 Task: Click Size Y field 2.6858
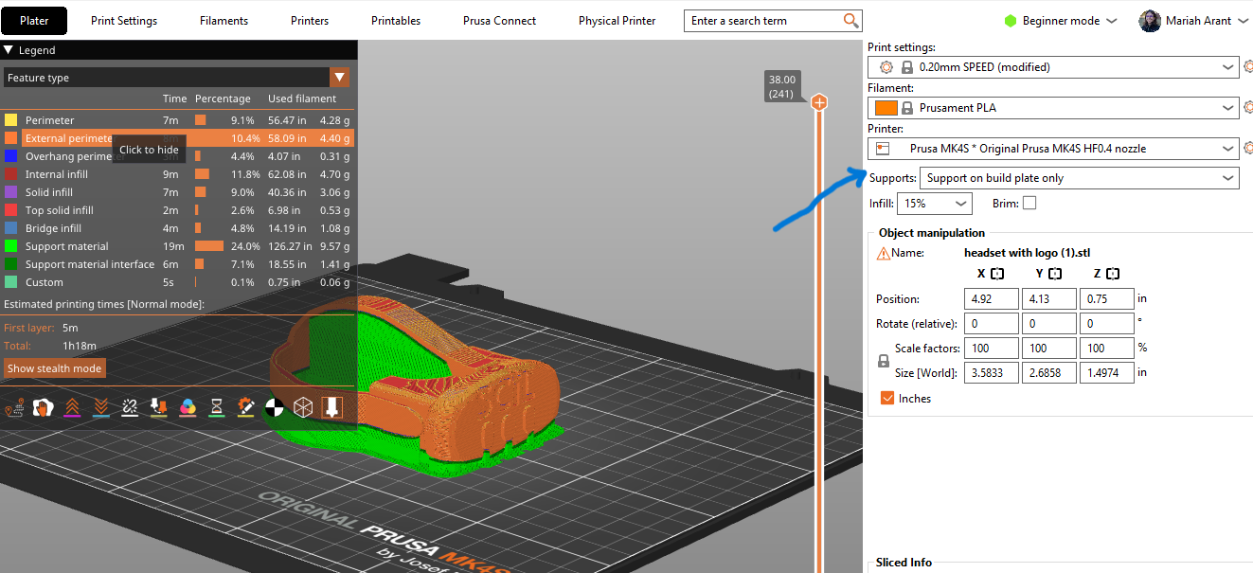tap(1048, 373)
